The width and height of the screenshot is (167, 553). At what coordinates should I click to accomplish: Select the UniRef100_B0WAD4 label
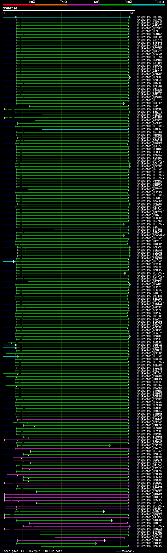point(150,342)
